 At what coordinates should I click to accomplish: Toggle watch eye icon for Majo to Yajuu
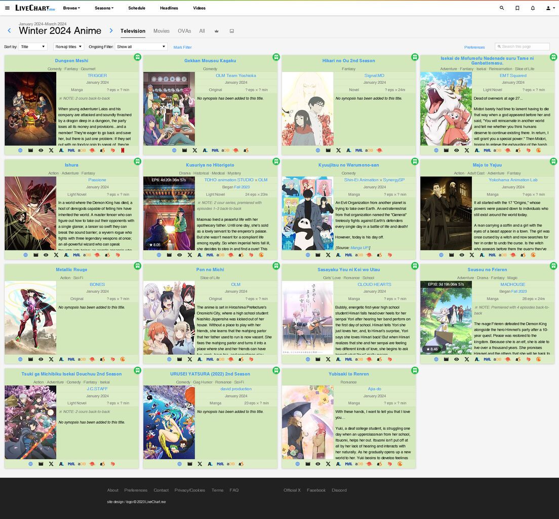point(462,255)
